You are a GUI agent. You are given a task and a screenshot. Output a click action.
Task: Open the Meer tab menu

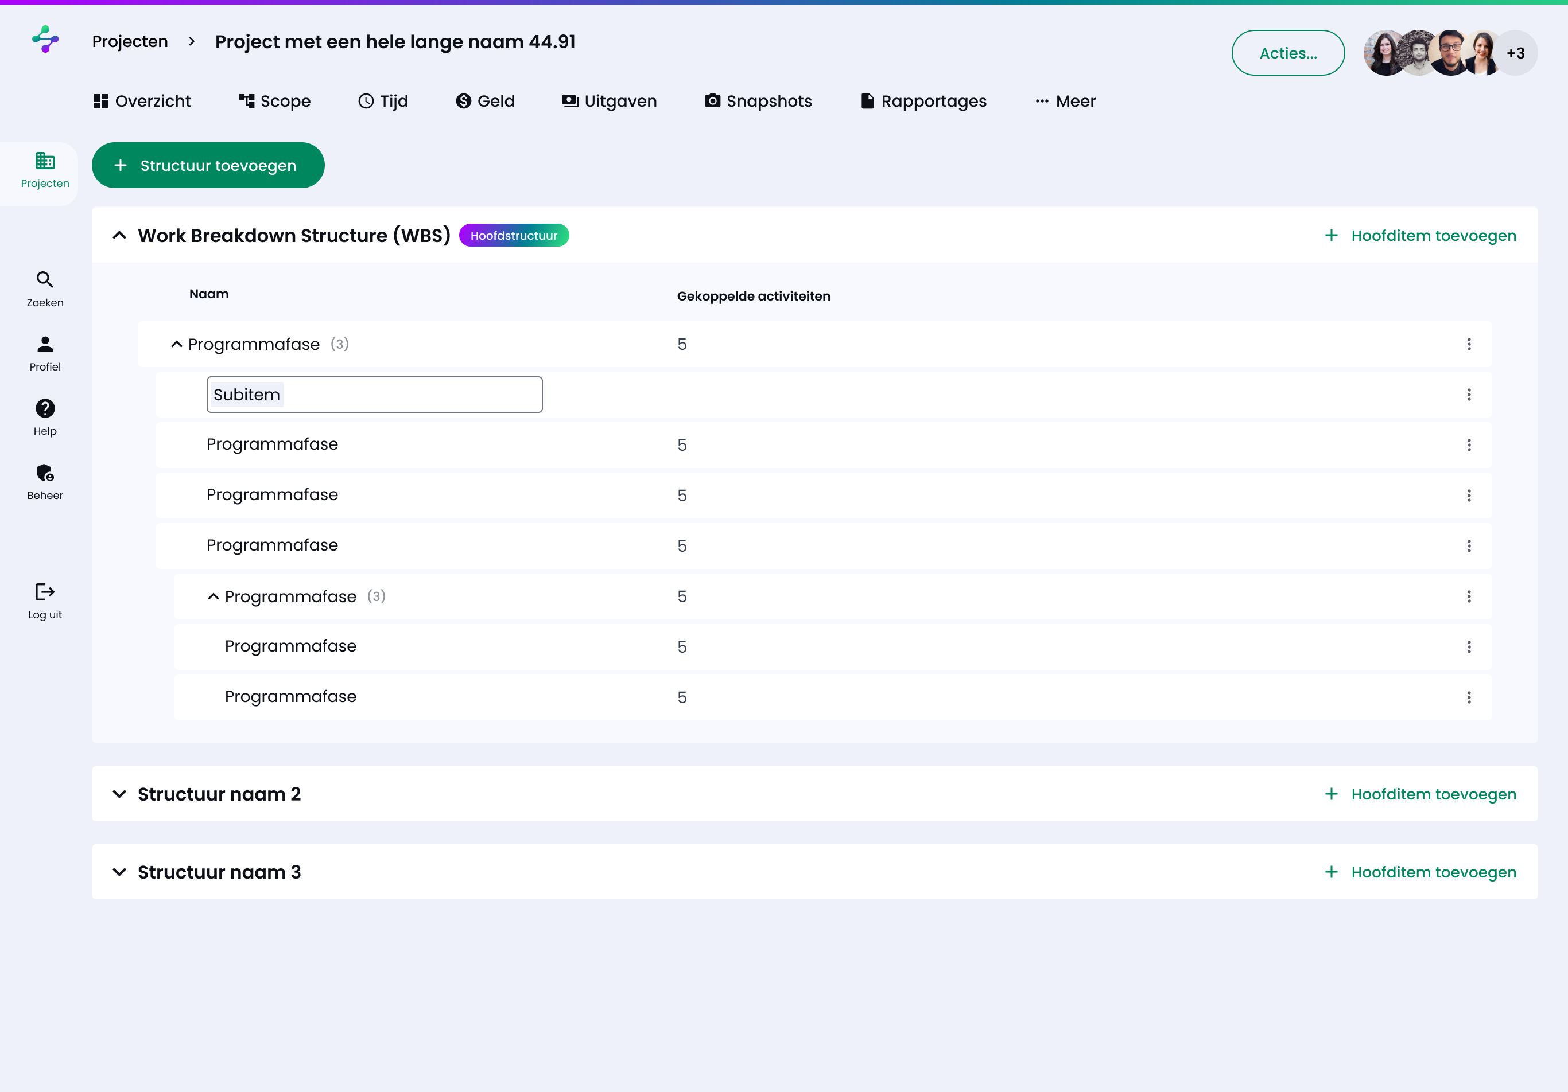(x=1065, y=101)
